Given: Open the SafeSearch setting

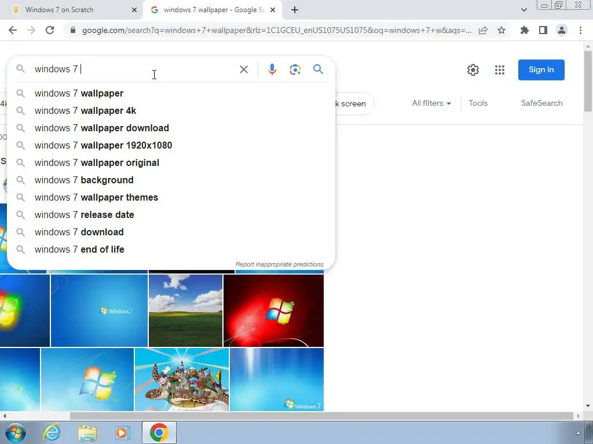Looking at the screenshot, I should tap(541, 103).
